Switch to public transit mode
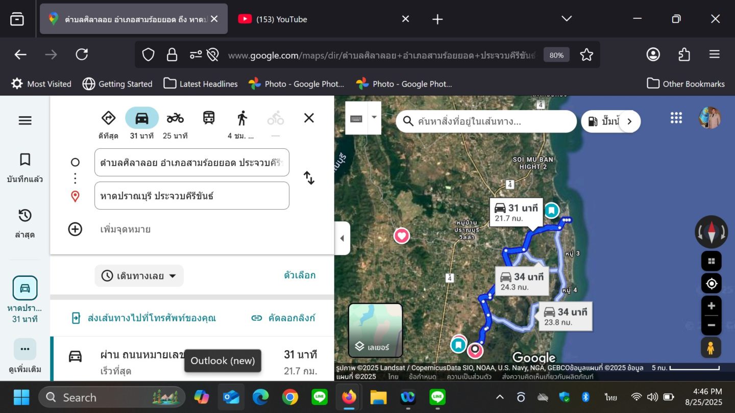This screenshot has height=413, width=735. click(209, 118)
